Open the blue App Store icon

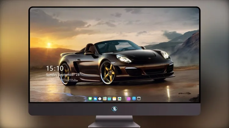tap(134, 99)
